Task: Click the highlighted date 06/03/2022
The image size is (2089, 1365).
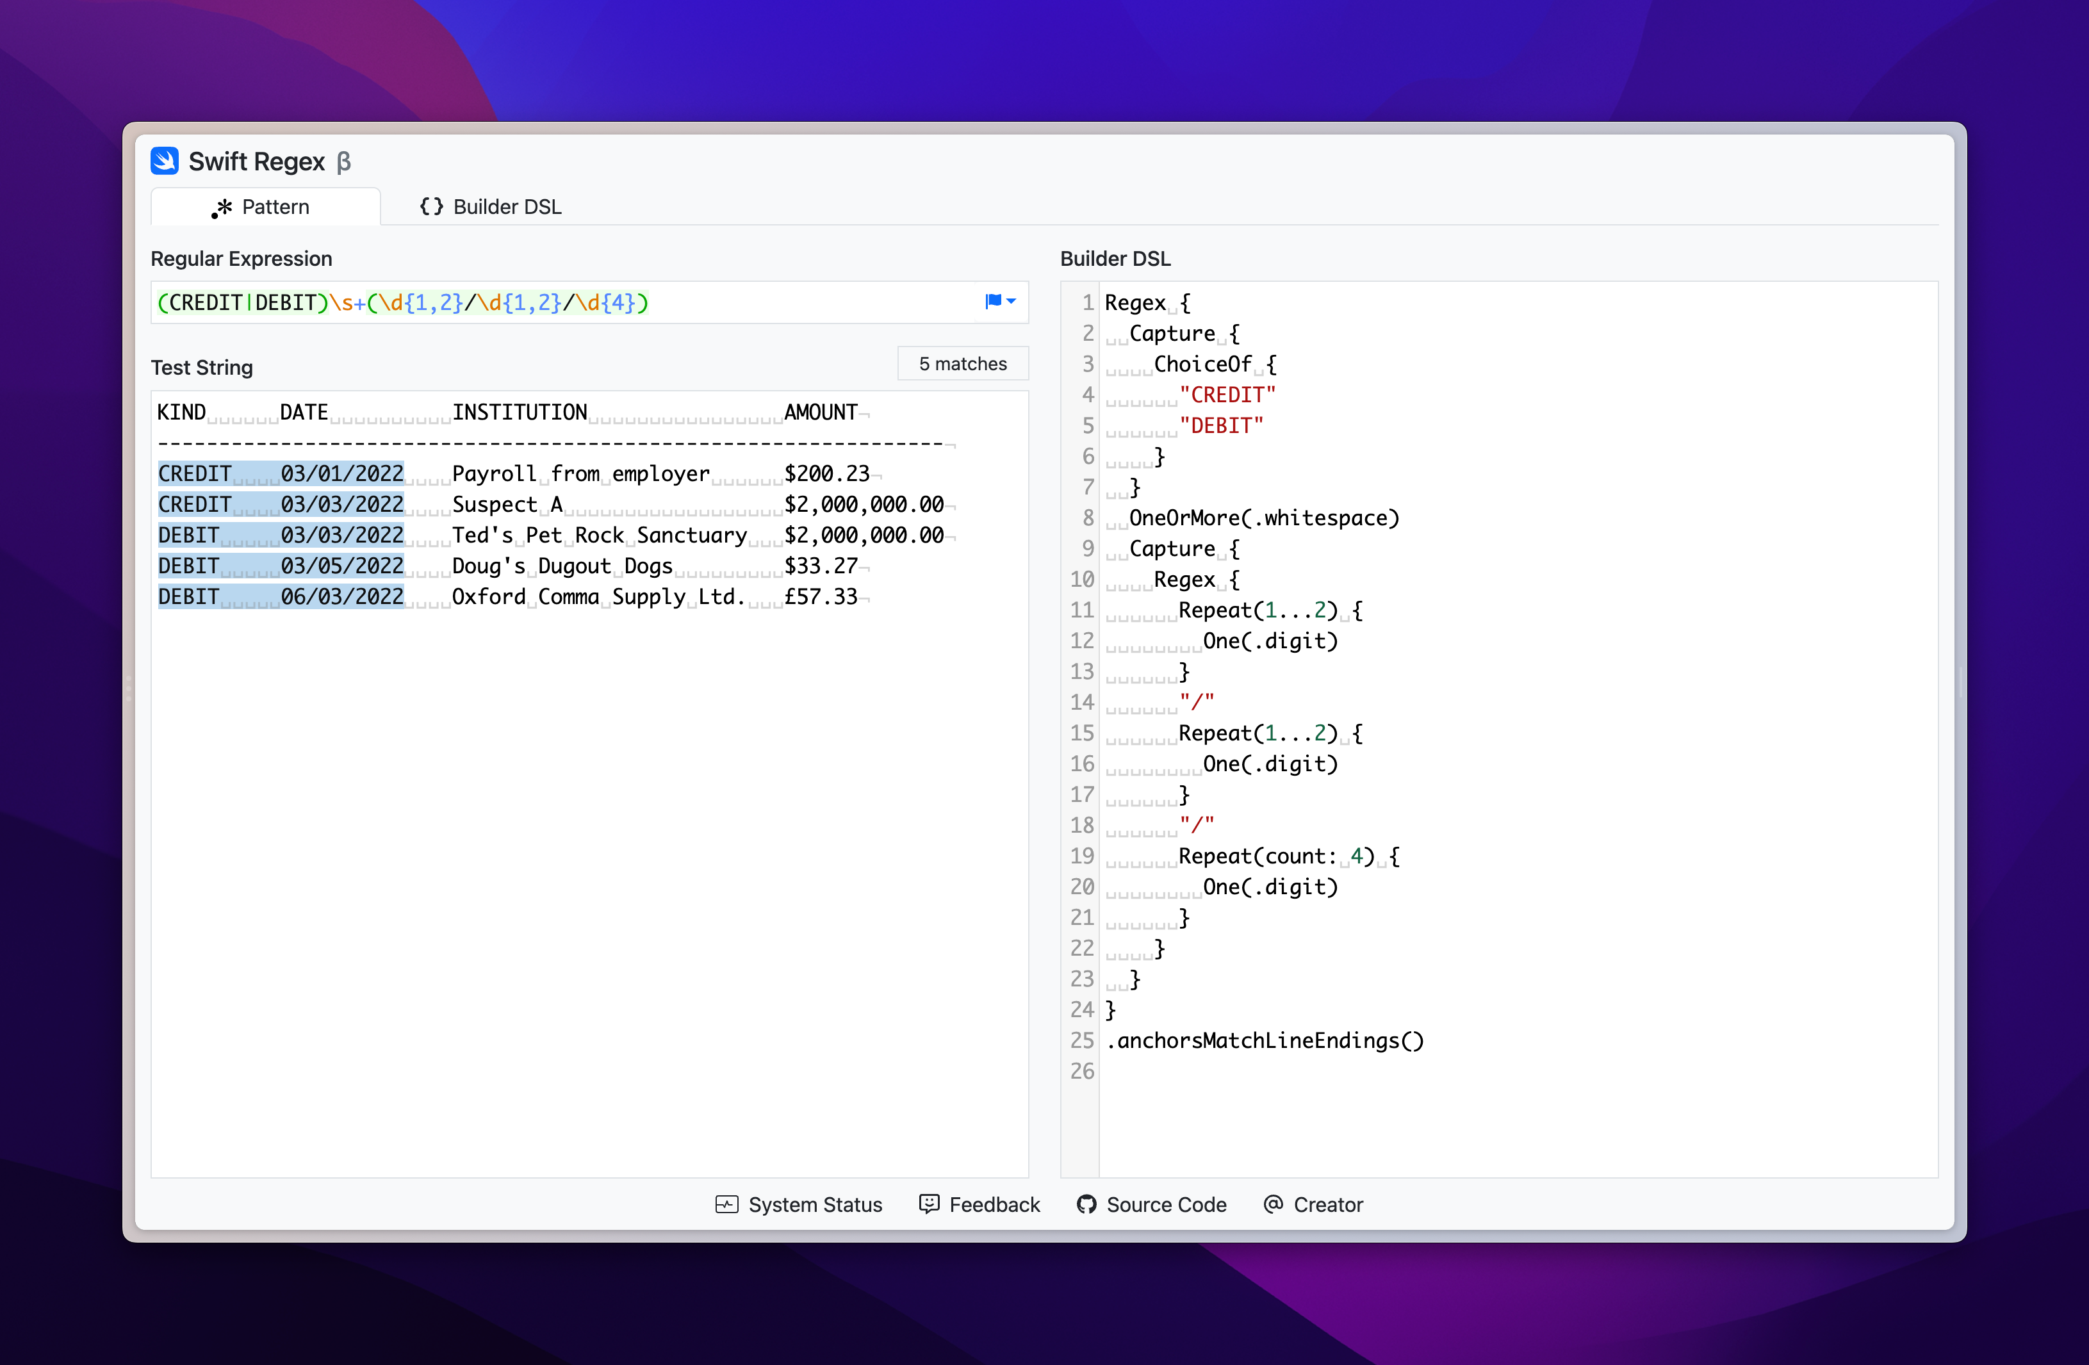Action: click(x=342, y=597)
